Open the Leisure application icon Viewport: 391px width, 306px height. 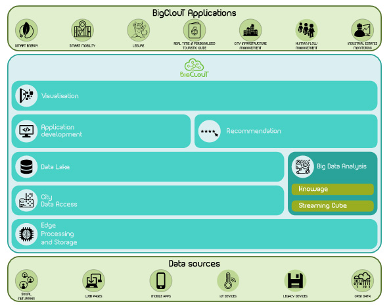[139, 30]
